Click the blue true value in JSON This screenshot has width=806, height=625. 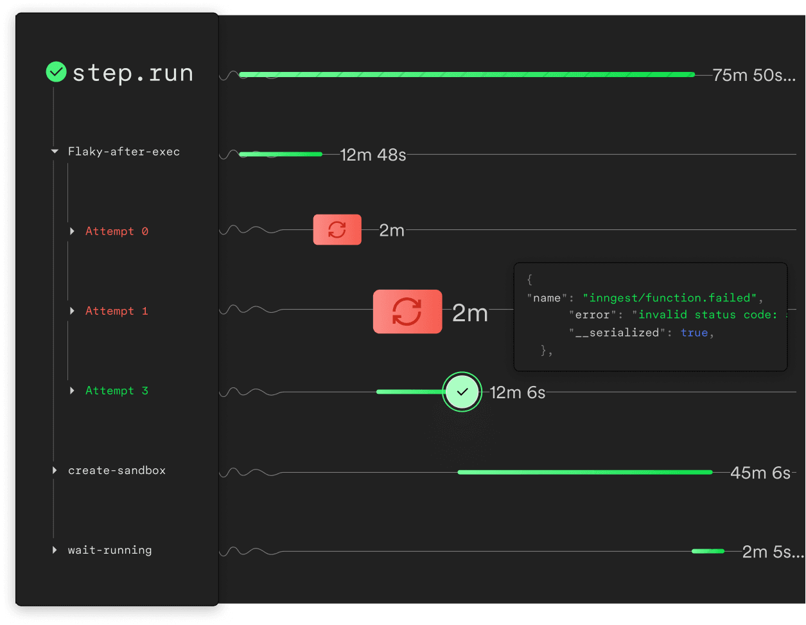point(694,333)
